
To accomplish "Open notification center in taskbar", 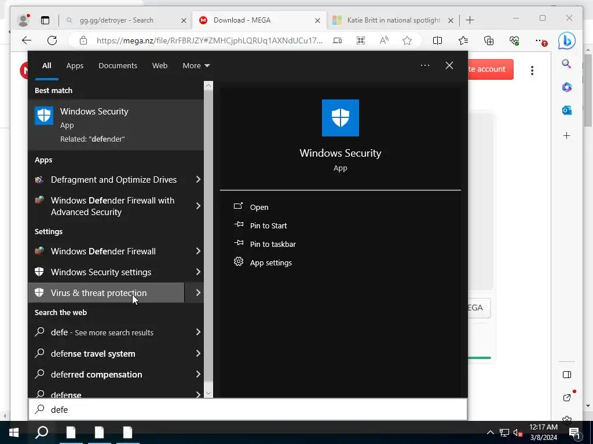I will [574, 433].
